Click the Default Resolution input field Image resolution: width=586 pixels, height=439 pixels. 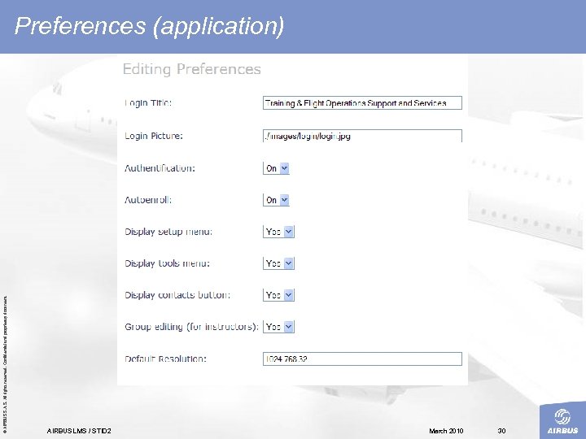click(x=362, y=359)
